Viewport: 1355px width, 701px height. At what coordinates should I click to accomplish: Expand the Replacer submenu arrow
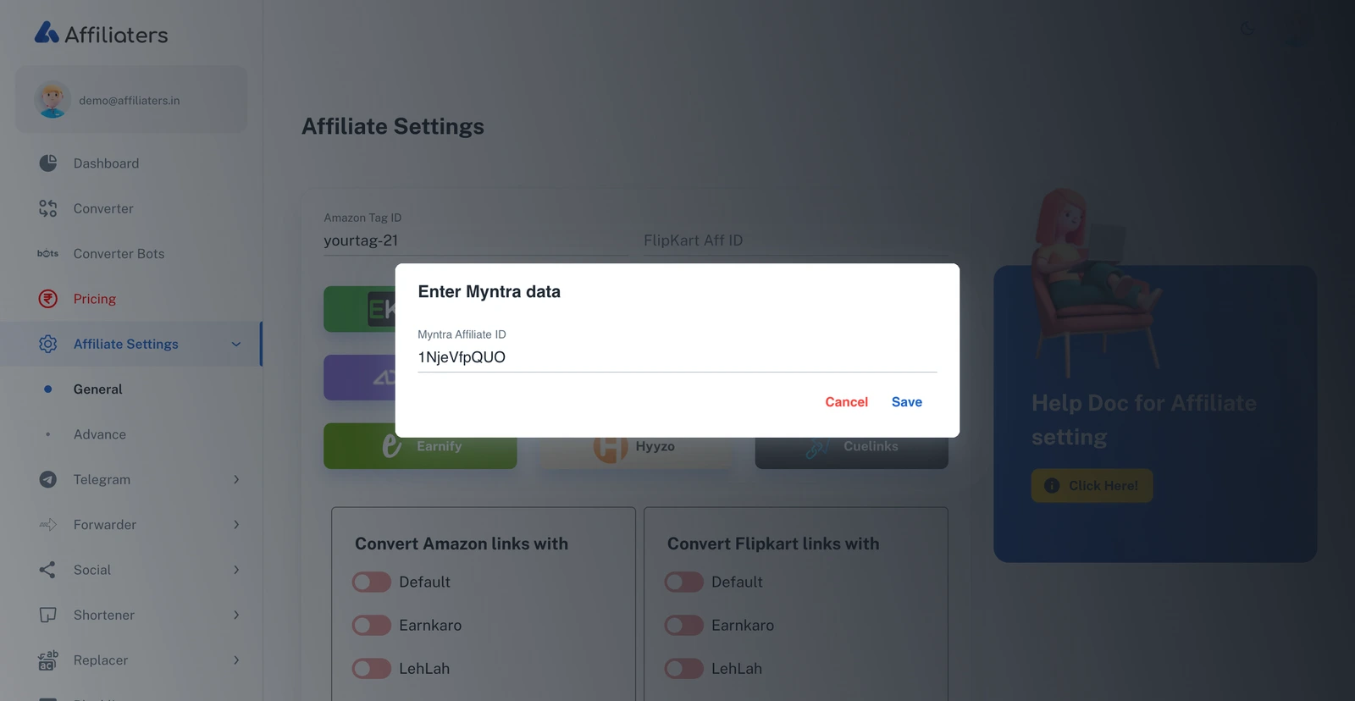pos(236,660)
